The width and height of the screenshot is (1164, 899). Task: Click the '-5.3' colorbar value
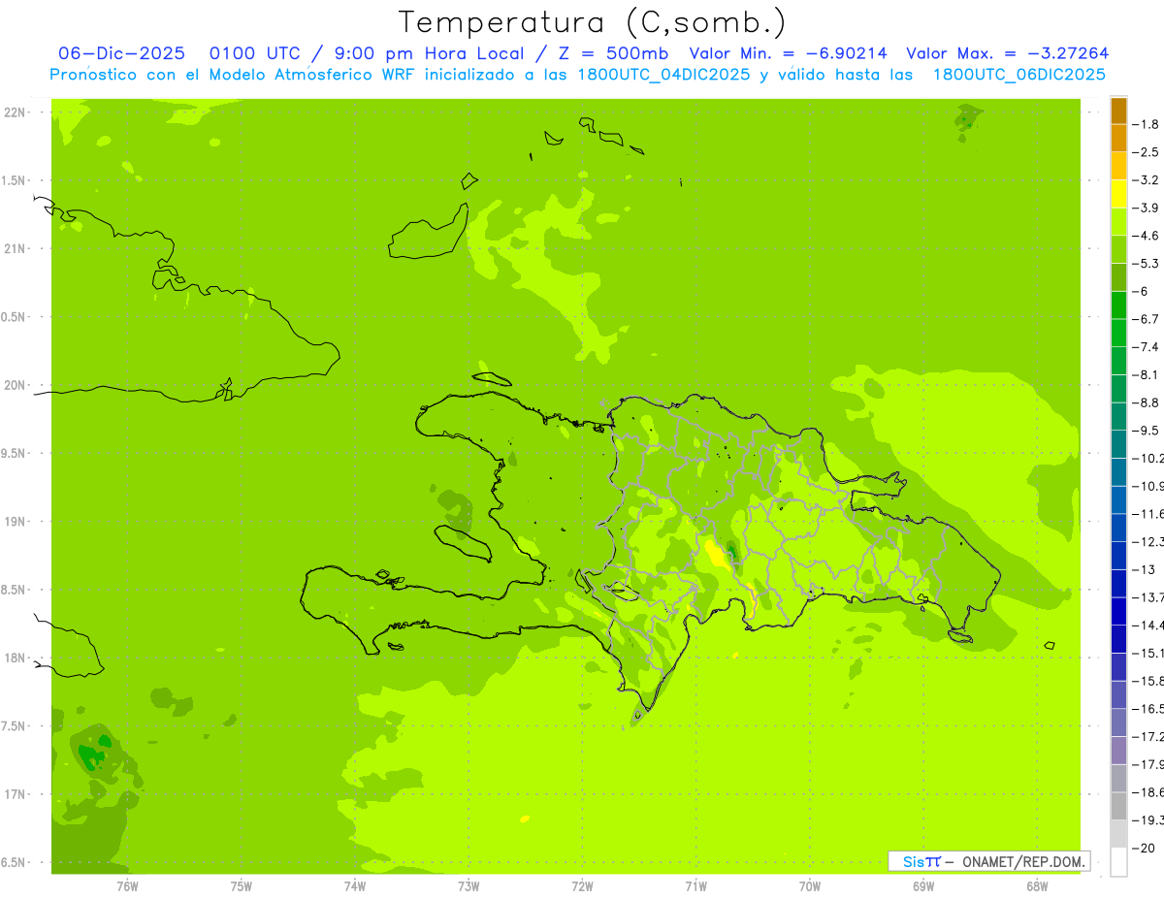pos(1147,264)
